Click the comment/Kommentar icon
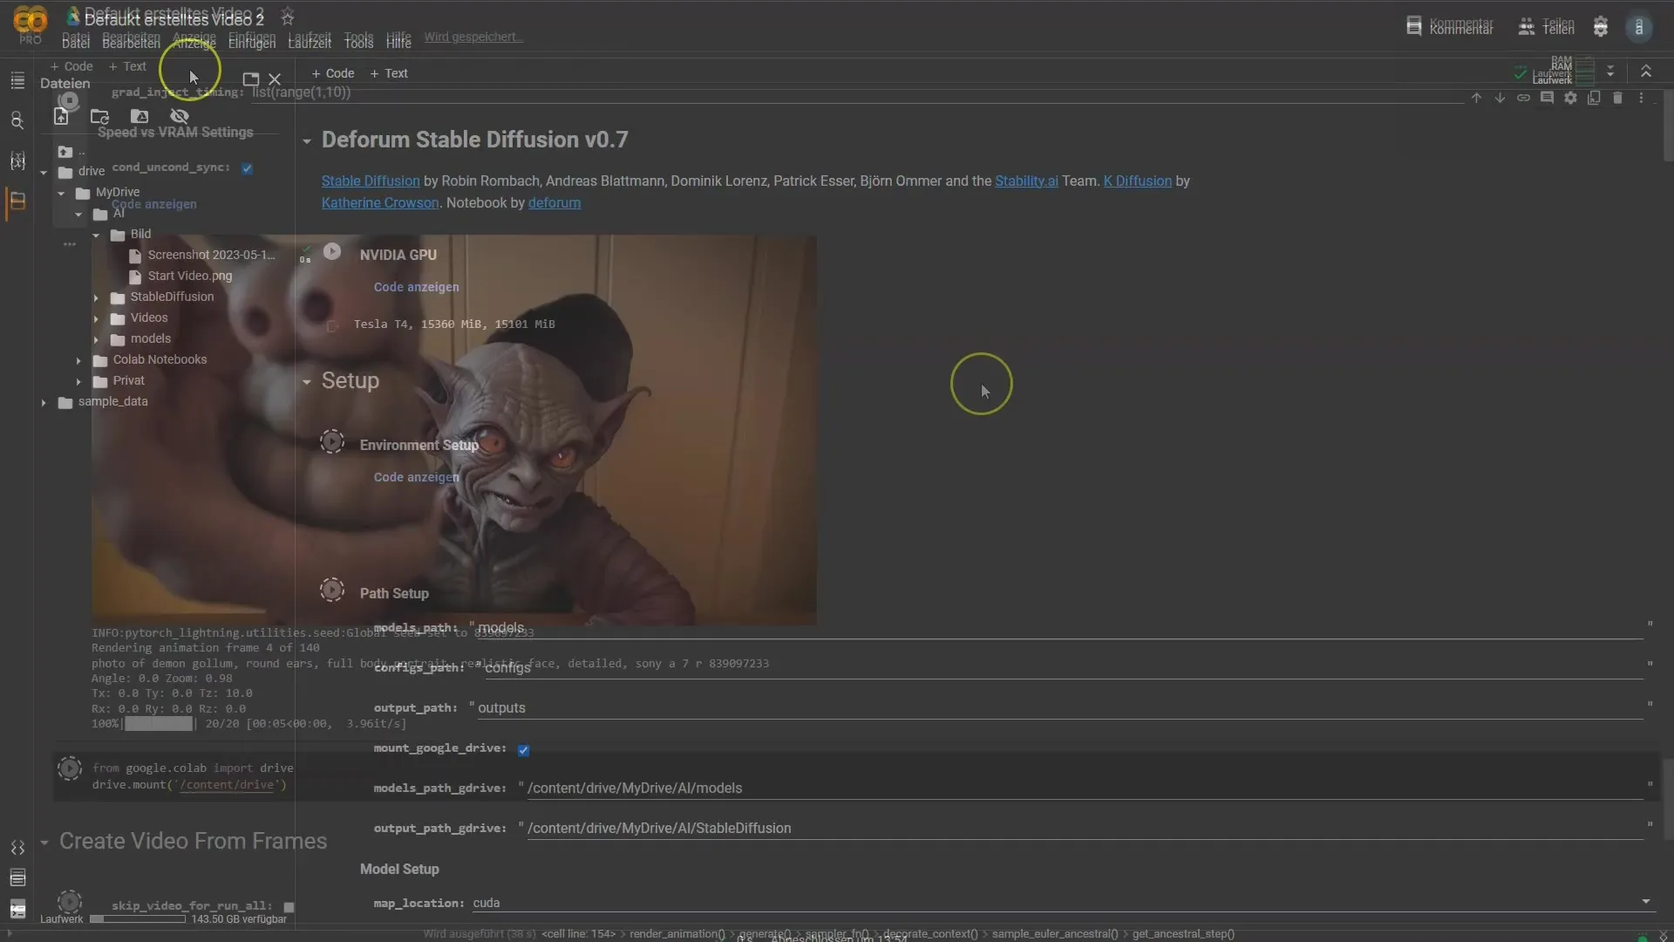 [1415, 24]
